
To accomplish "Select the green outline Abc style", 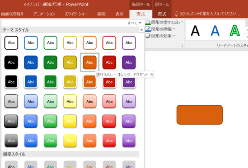I will (x=51, y=43).
